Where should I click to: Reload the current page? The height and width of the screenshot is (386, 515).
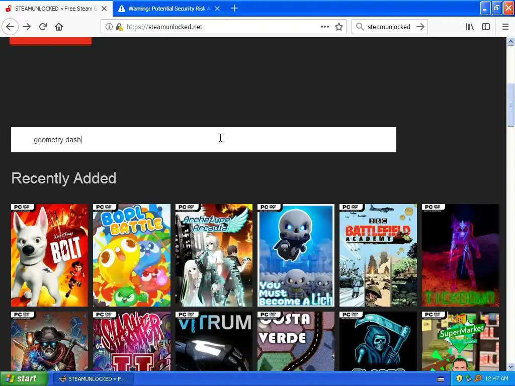[x=43, y=27]
